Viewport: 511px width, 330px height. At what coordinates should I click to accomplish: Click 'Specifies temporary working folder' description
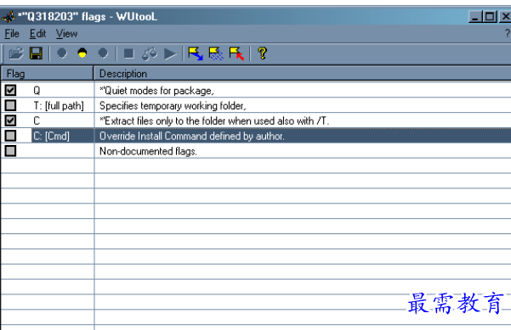173,106
